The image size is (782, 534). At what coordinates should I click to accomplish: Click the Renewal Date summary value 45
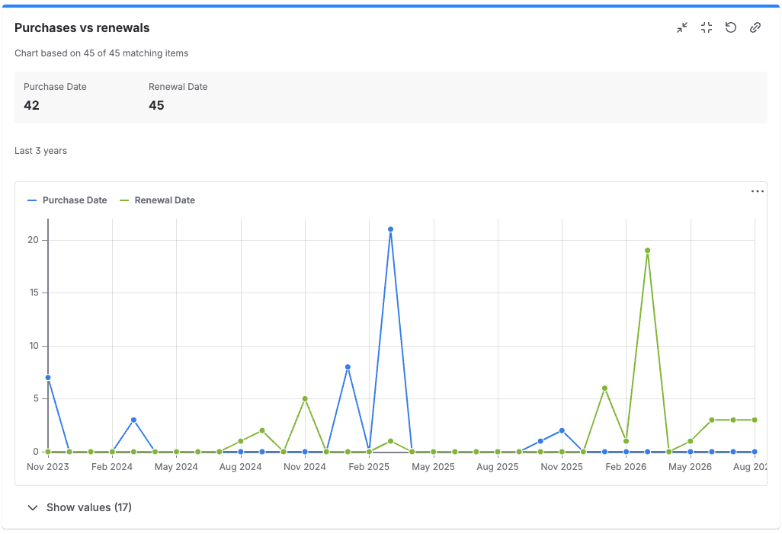coord(156,105)
